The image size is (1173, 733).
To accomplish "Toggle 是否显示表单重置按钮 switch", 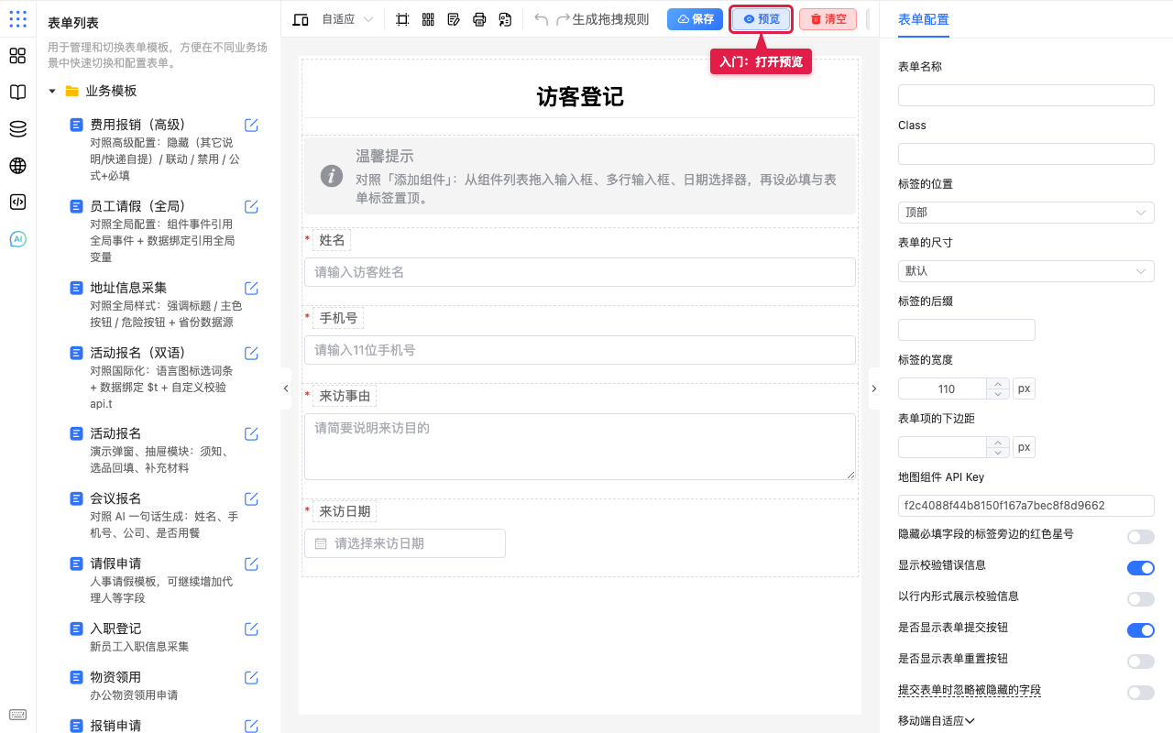I will click(1140, 662).
